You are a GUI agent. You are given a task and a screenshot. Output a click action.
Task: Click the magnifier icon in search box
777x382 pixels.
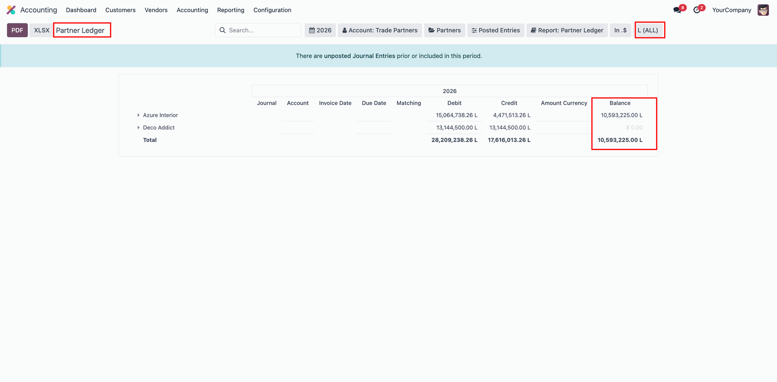[x=223, y=30]
